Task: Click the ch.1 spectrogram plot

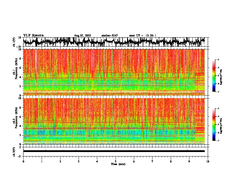Action: 114,72
